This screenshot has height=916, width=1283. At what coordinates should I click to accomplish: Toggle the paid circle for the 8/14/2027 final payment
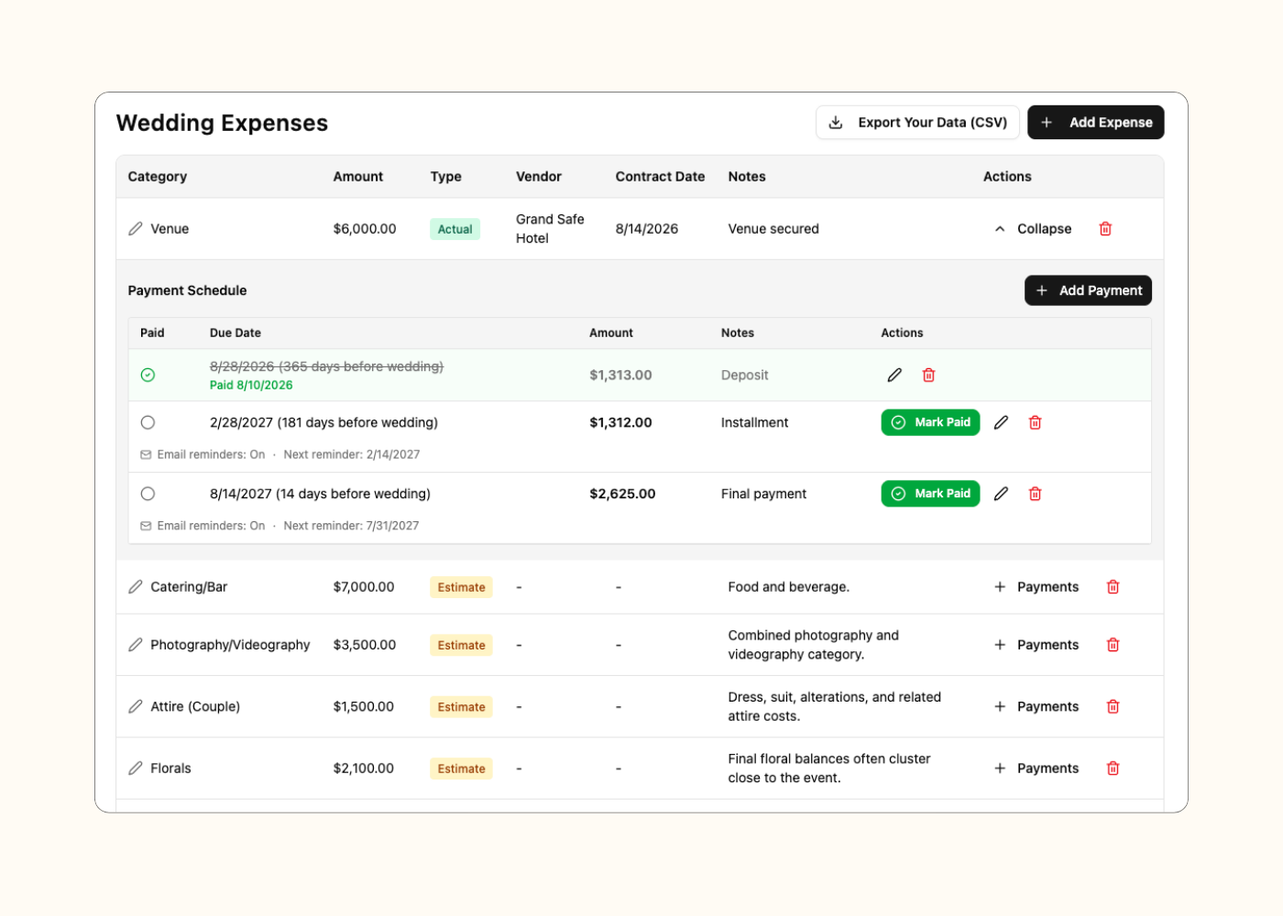[x=148, y=494]
